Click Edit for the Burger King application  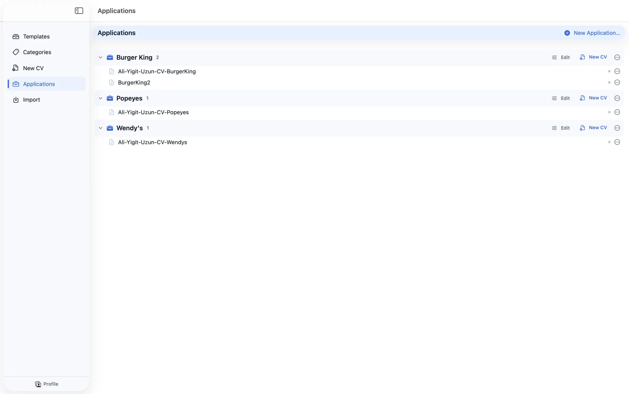[561, 57]
